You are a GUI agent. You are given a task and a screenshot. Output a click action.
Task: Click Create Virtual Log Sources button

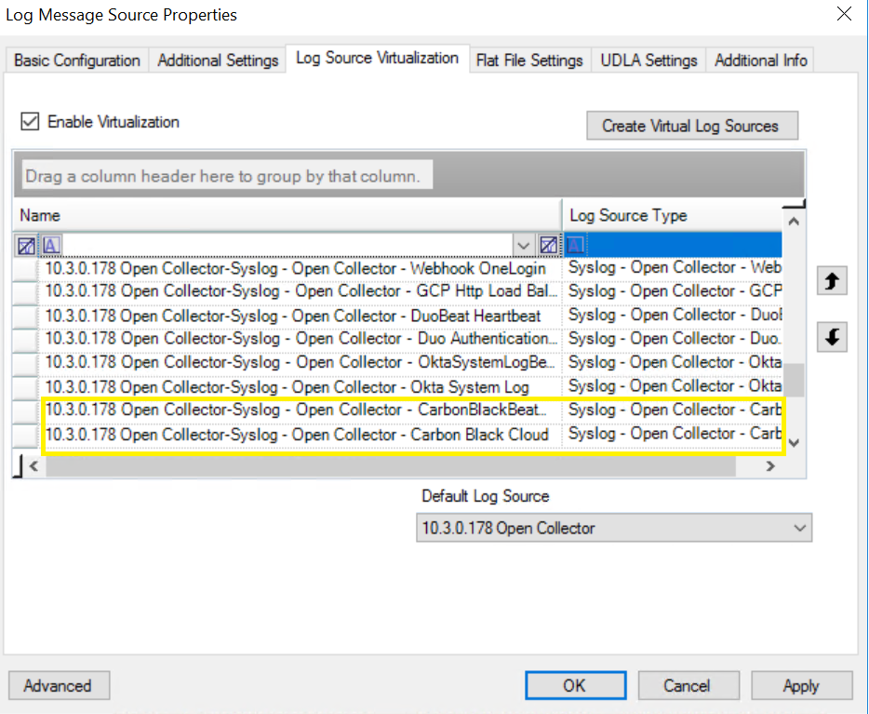(x=691, y=126)
